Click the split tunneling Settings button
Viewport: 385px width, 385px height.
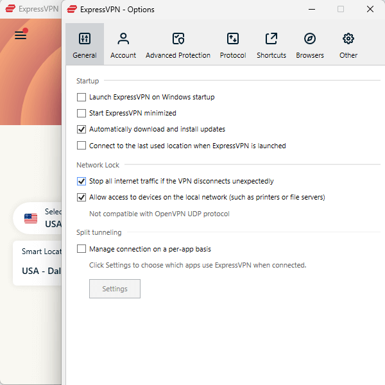pos(115,289)
